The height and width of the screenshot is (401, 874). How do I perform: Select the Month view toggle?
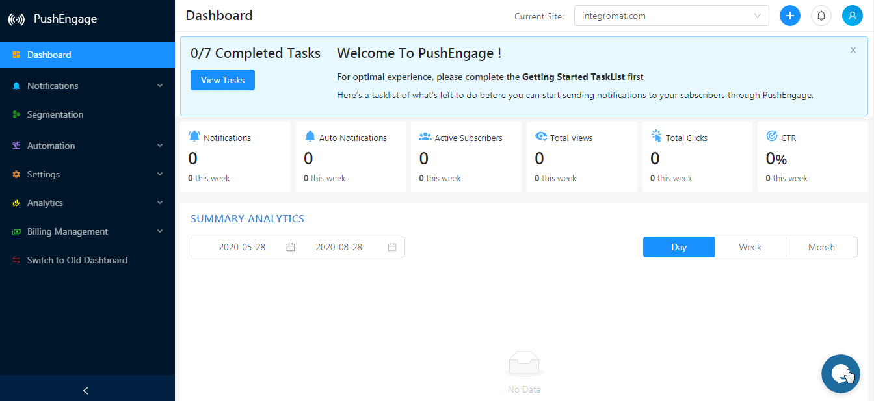pos(822,247)
